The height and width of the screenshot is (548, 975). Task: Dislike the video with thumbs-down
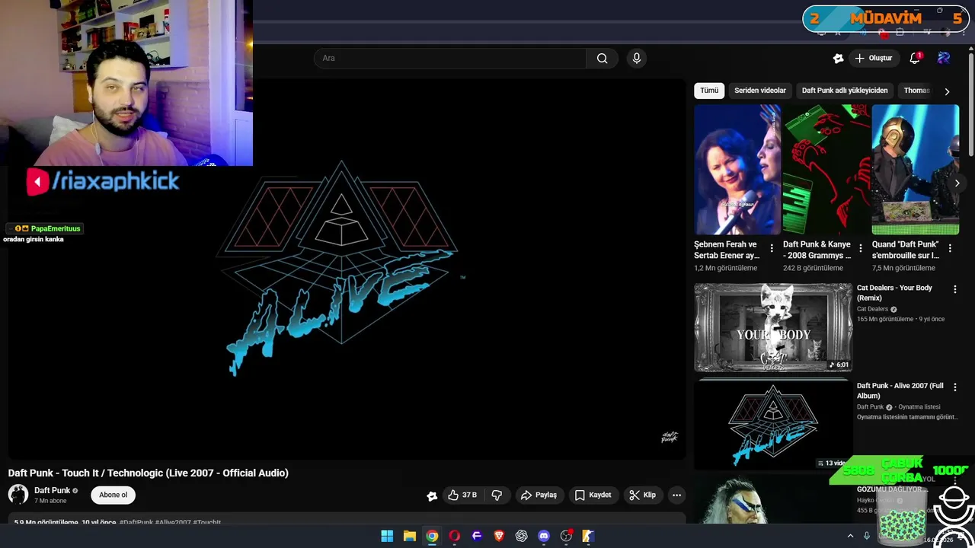[x=497, y=495]
